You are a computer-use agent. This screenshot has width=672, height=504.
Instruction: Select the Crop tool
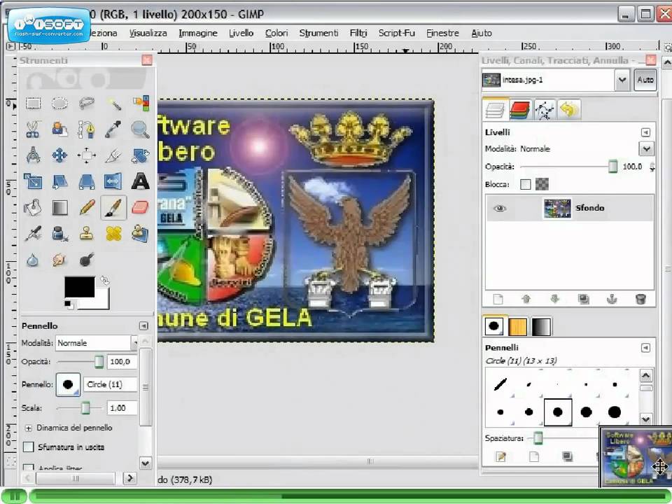click(x=113, y=155)
